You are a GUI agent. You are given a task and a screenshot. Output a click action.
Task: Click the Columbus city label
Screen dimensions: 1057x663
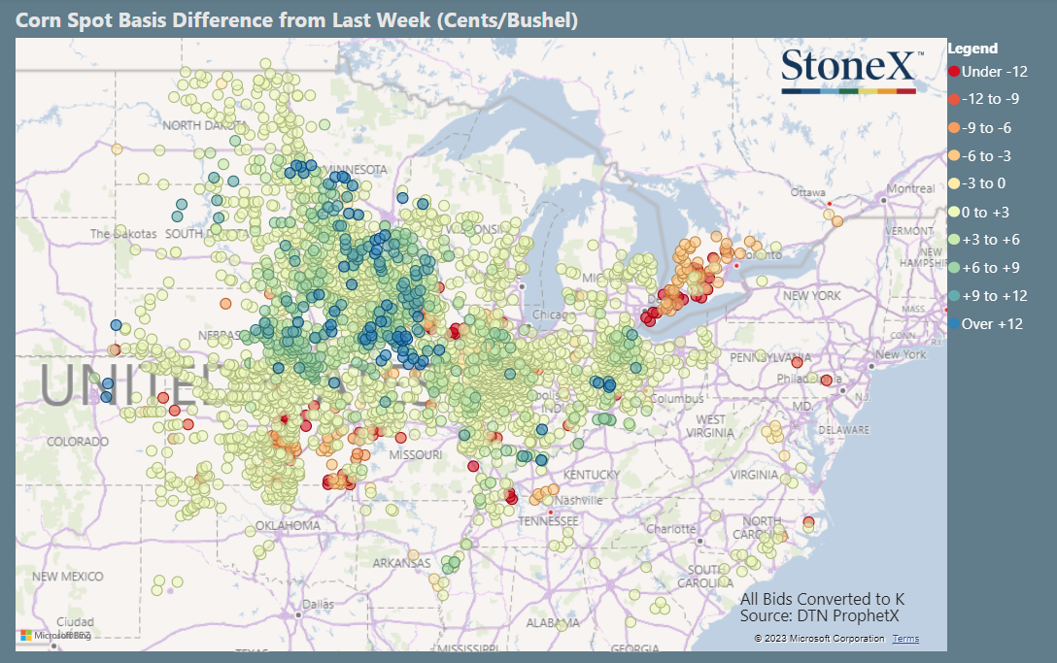[677, 399]
